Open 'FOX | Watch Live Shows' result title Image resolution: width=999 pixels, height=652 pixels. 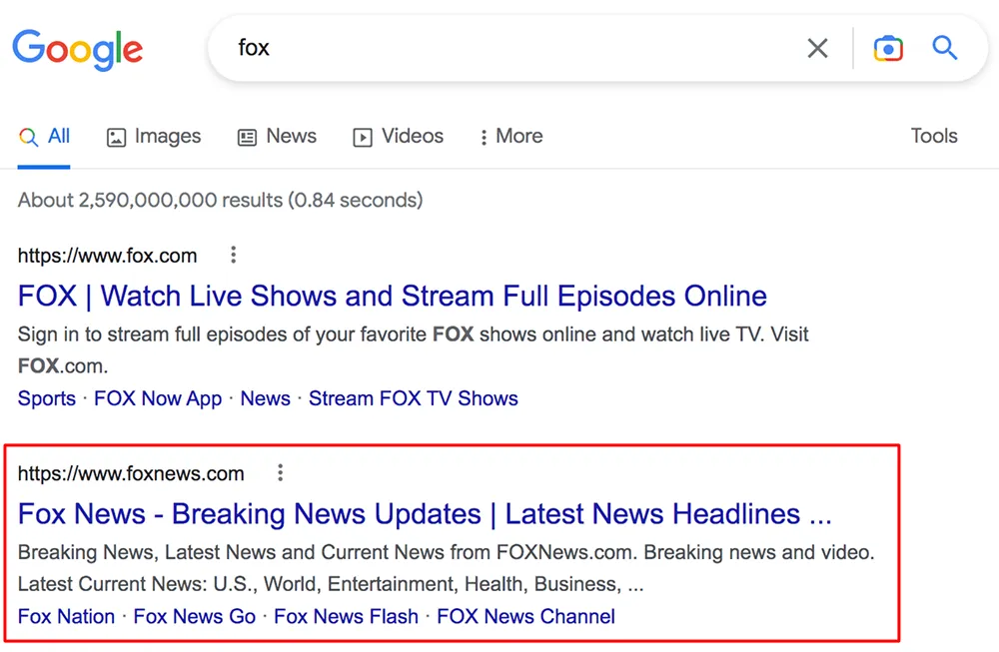tap(393, 297)
